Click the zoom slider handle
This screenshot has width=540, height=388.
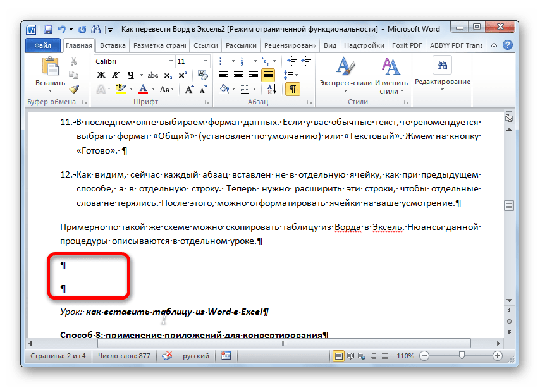pyautogui.click(x=463, y=356)
